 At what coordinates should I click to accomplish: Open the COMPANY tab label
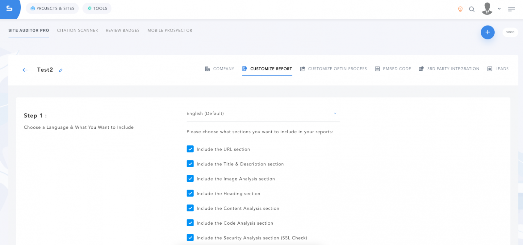(x=224, y=69)
